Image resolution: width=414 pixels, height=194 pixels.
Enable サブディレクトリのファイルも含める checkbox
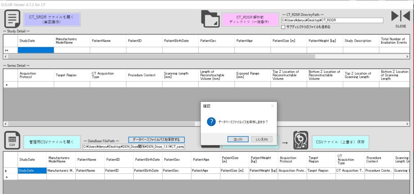pyautogui.click(x=283, y=27)
